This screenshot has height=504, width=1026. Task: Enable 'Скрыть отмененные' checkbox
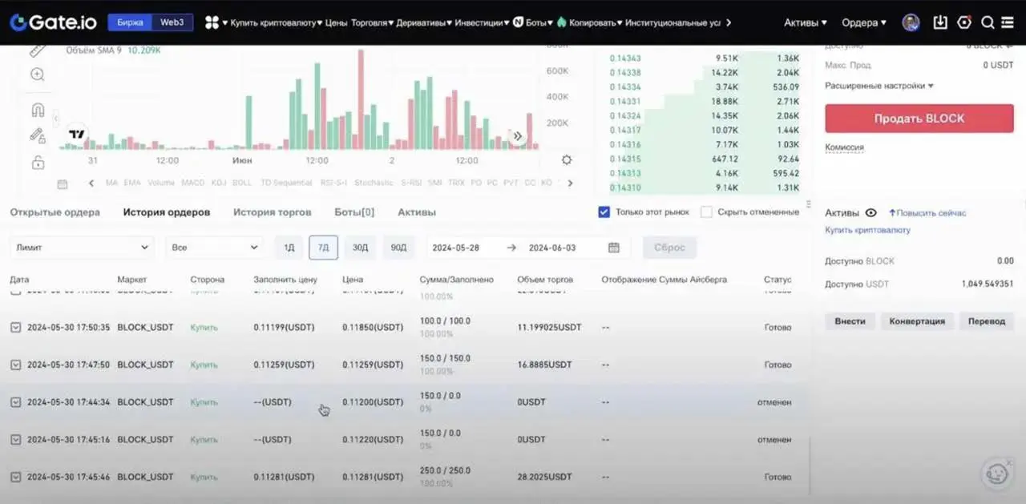[706, 212]
